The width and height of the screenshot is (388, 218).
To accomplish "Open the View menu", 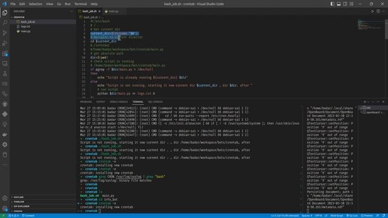I will pyautogui.click(x=50, y=4).
